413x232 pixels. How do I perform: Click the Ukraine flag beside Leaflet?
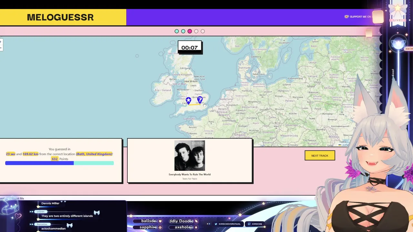340,145
